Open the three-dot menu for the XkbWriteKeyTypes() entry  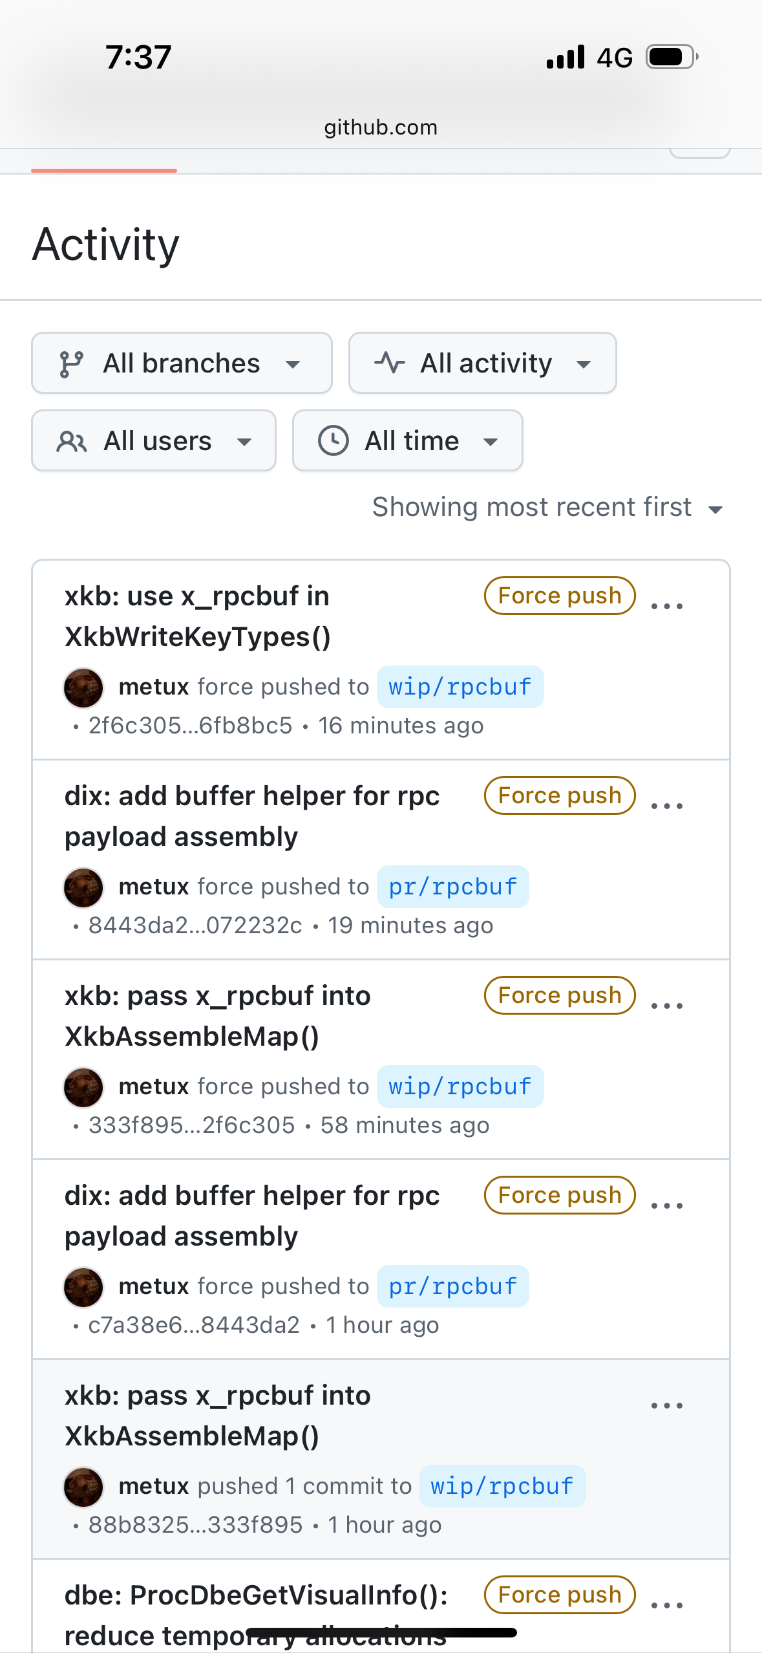pos(666,607)
